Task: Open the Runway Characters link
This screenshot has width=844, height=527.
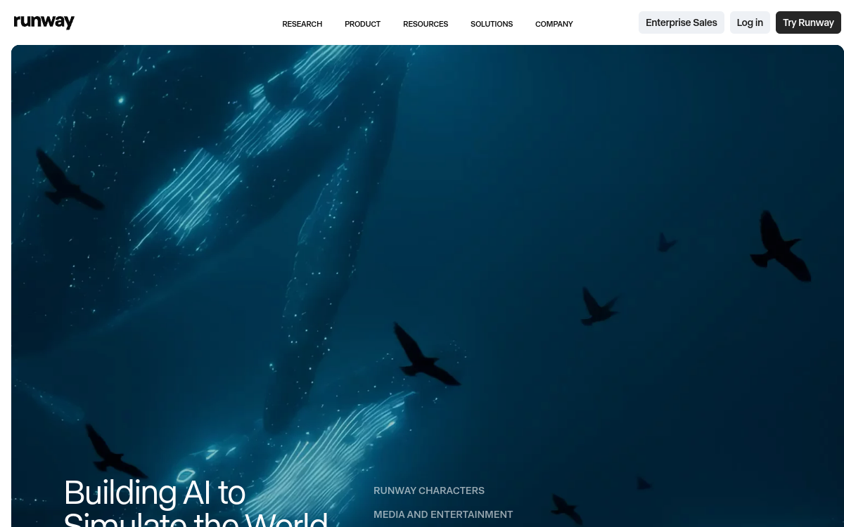Action: pyautogui.click(x=429, y=490)
